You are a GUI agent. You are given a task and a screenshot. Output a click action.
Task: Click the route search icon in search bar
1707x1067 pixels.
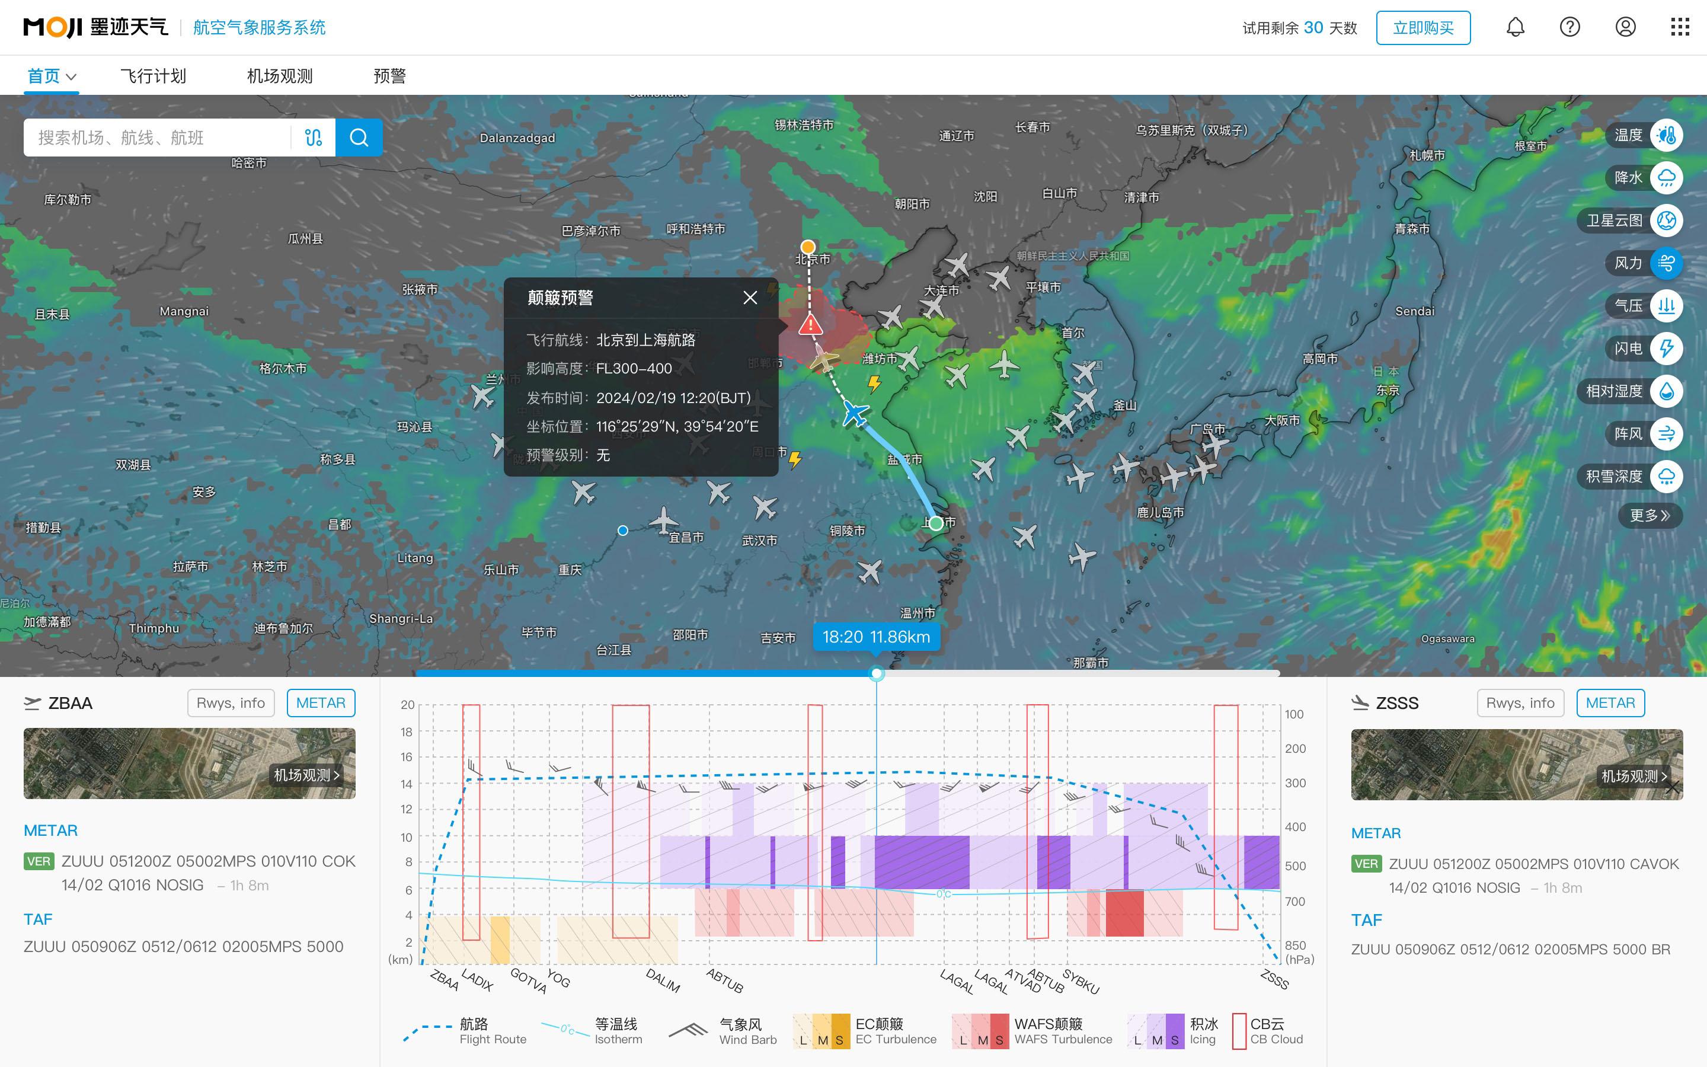pyautogui.click(x=313, y=137)
